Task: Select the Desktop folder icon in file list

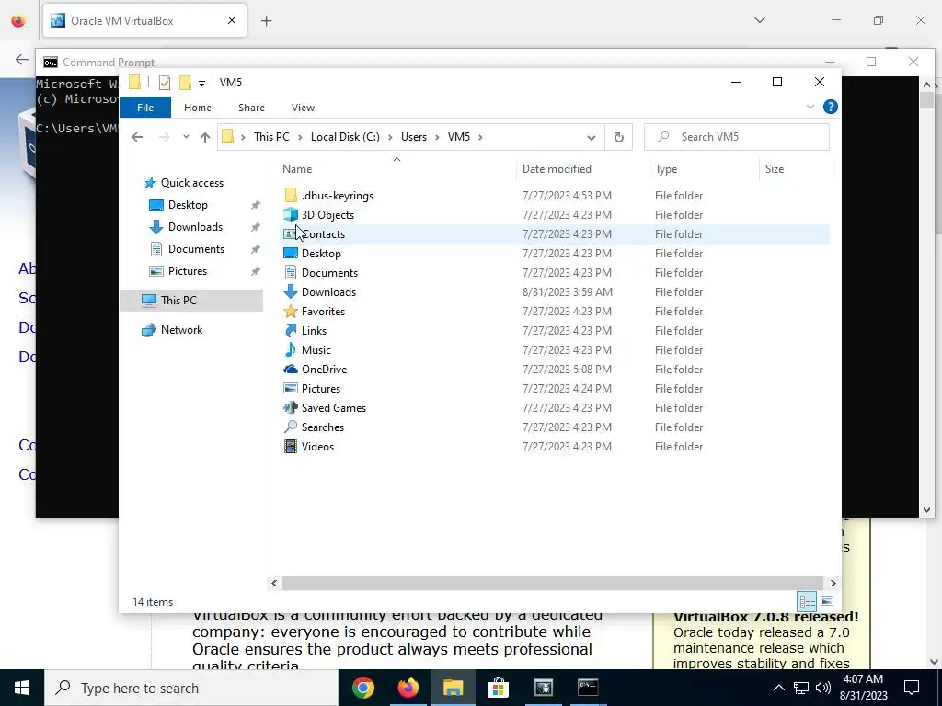Action: pyautogui.click(x=291, y=254)
